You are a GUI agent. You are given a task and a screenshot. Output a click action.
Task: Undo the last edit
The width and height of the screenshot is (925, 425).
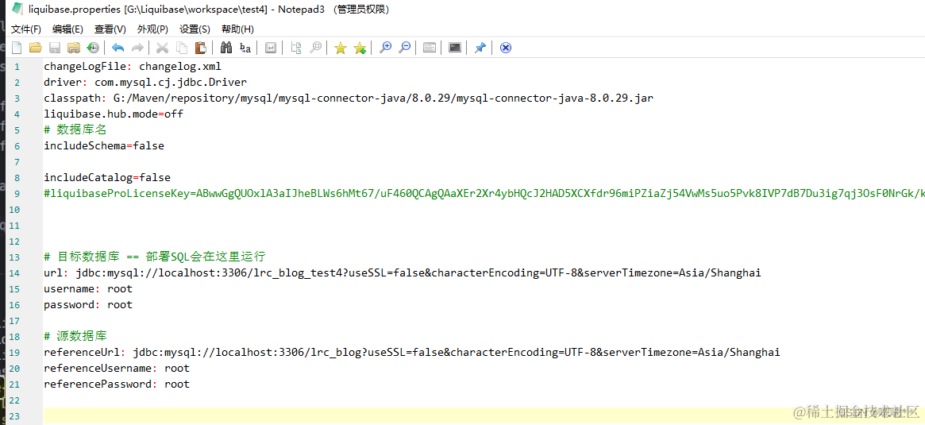tap(118, 48)
